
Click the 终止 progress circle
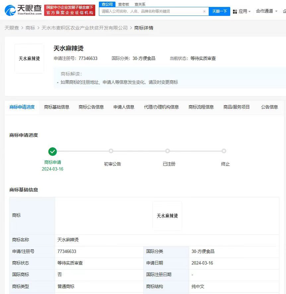point(224,151)
